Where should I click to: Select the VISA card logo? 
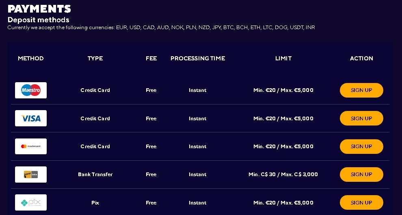pos(31,118)
